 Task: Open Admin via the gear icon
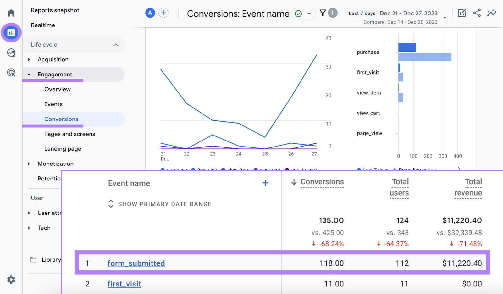click(x=11, y=280)
